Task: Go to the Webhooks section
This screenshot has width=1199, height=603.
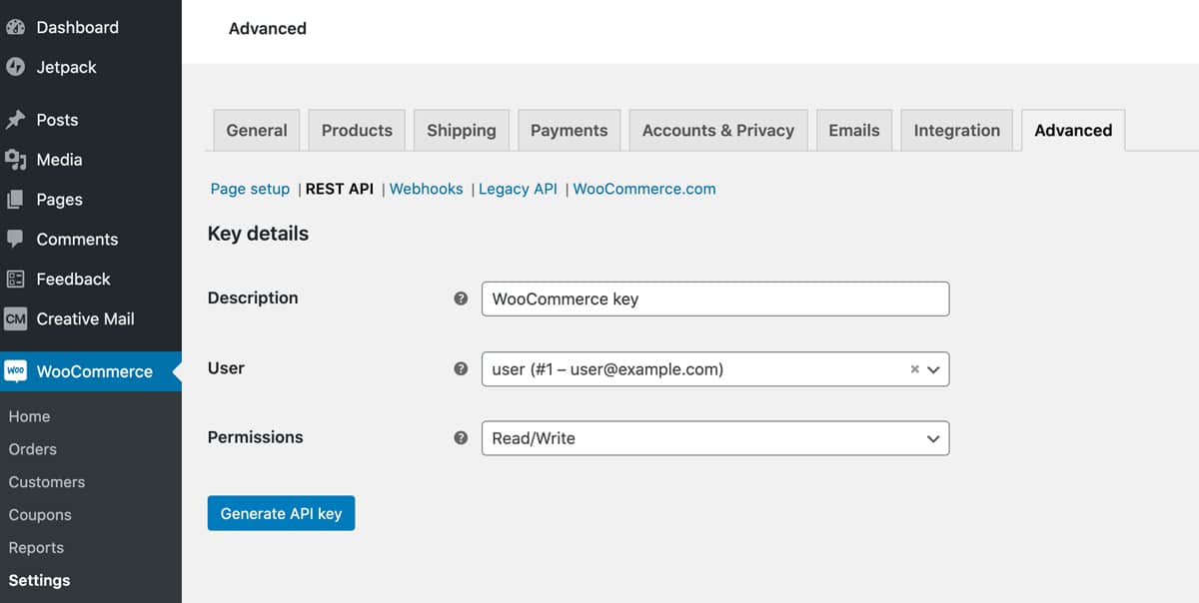Action: pos(427,189)
